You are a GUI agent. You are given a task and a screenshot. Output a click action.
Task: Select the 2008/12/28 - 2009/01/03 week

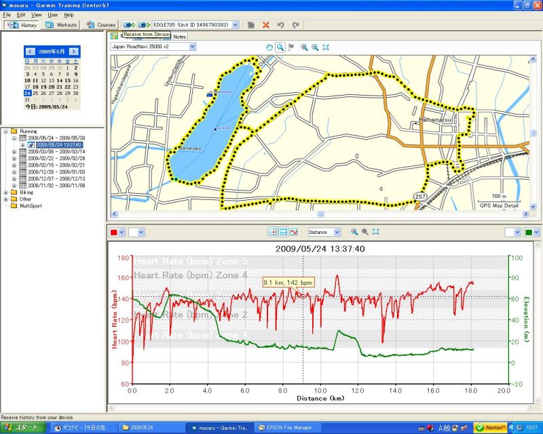(56, 172)
